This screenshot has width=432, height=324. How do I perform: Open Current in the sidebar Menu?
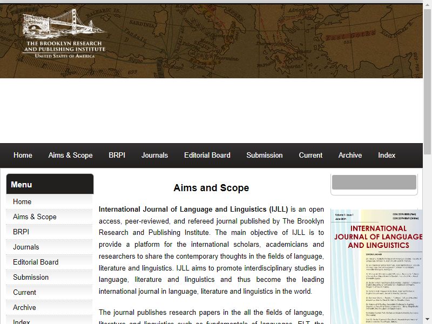(50, 293)
